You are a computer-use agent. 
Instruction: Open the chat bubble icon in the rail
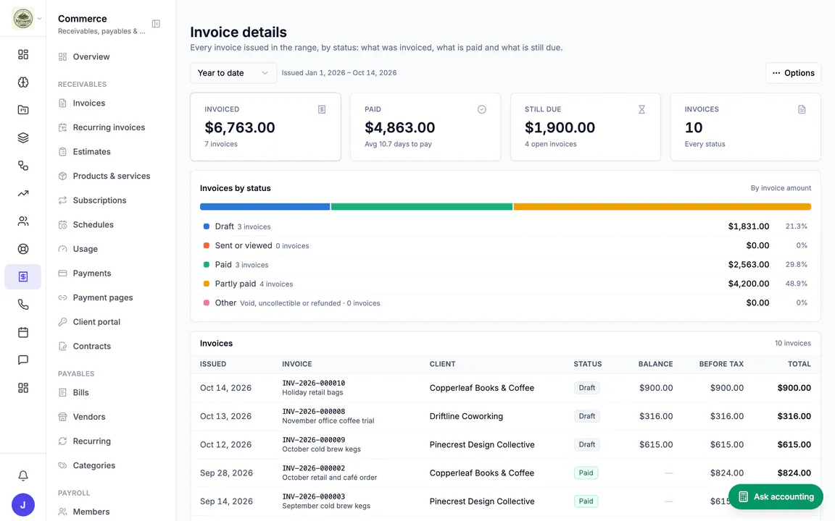(x=23, y=360)
